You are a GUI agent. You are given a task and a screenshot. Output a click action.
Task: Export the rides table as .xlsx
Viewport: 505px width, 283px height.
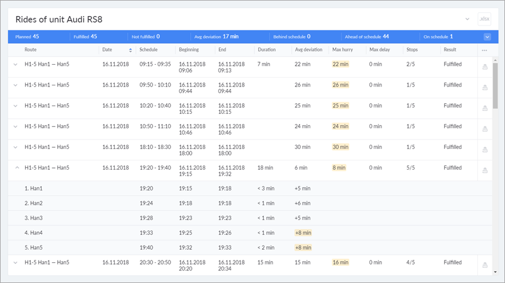[x=484, y=20]
